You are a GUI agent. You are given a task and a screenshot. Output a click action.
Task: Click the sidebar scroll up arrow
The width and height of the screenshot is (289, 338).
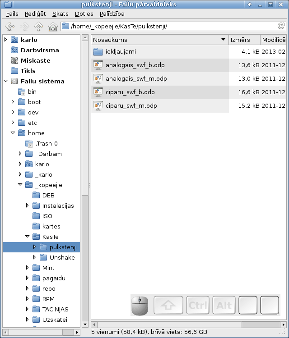pos(85,38)
